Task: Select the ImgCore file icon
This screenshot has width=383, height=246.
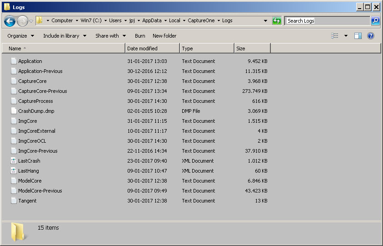Action: 14,121
